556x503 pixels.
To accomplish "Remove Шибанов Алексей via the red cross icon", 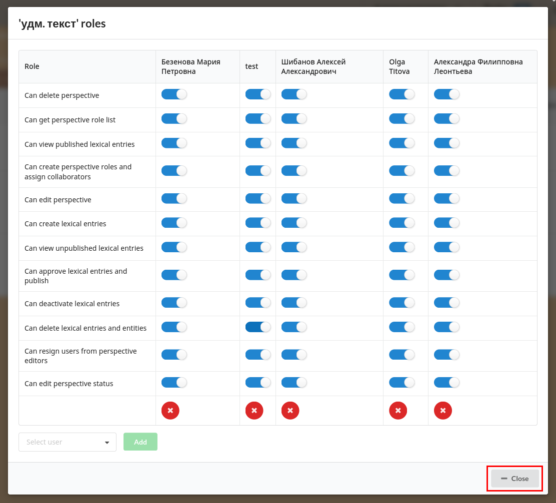I will 290,410.
